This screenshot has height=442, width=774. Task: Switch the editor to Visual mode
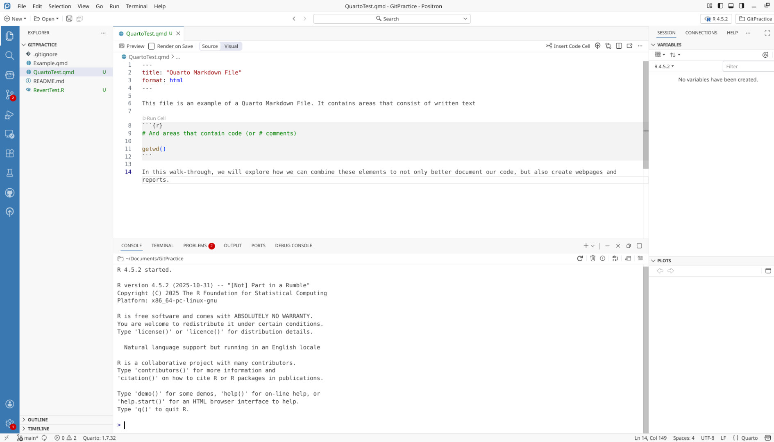tap(231, 46)
